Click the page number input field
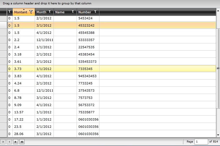This screenshot has height=146, width=220. pos(201,142)
